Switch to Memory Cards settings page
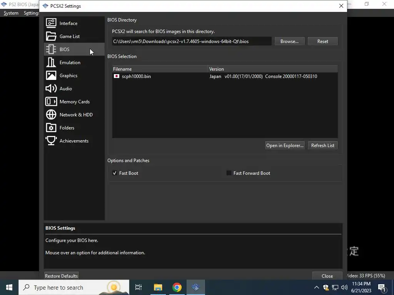The height and width of the screenshot is (295, 394). 74,101
